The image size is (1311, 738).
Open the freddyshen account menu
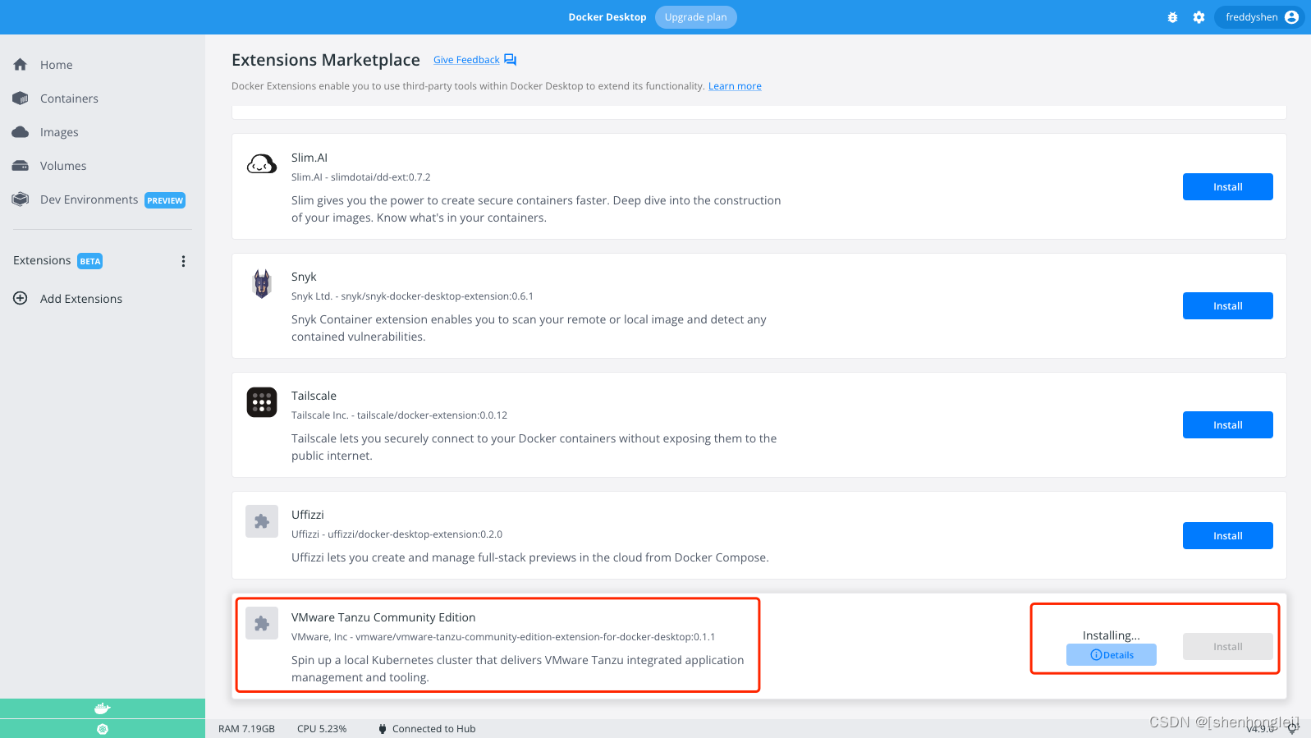tap(1260, 17)
